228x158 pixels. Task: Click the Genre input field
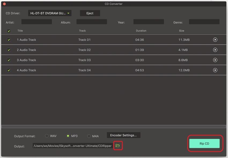(x=204, y=22)
